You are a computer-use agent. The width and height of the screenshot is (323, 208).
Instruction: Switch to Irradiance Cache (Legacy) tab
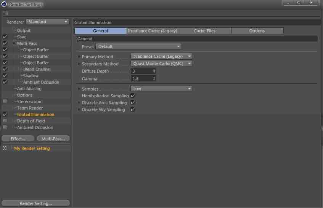pyautogui.click(x=153, y=31)
